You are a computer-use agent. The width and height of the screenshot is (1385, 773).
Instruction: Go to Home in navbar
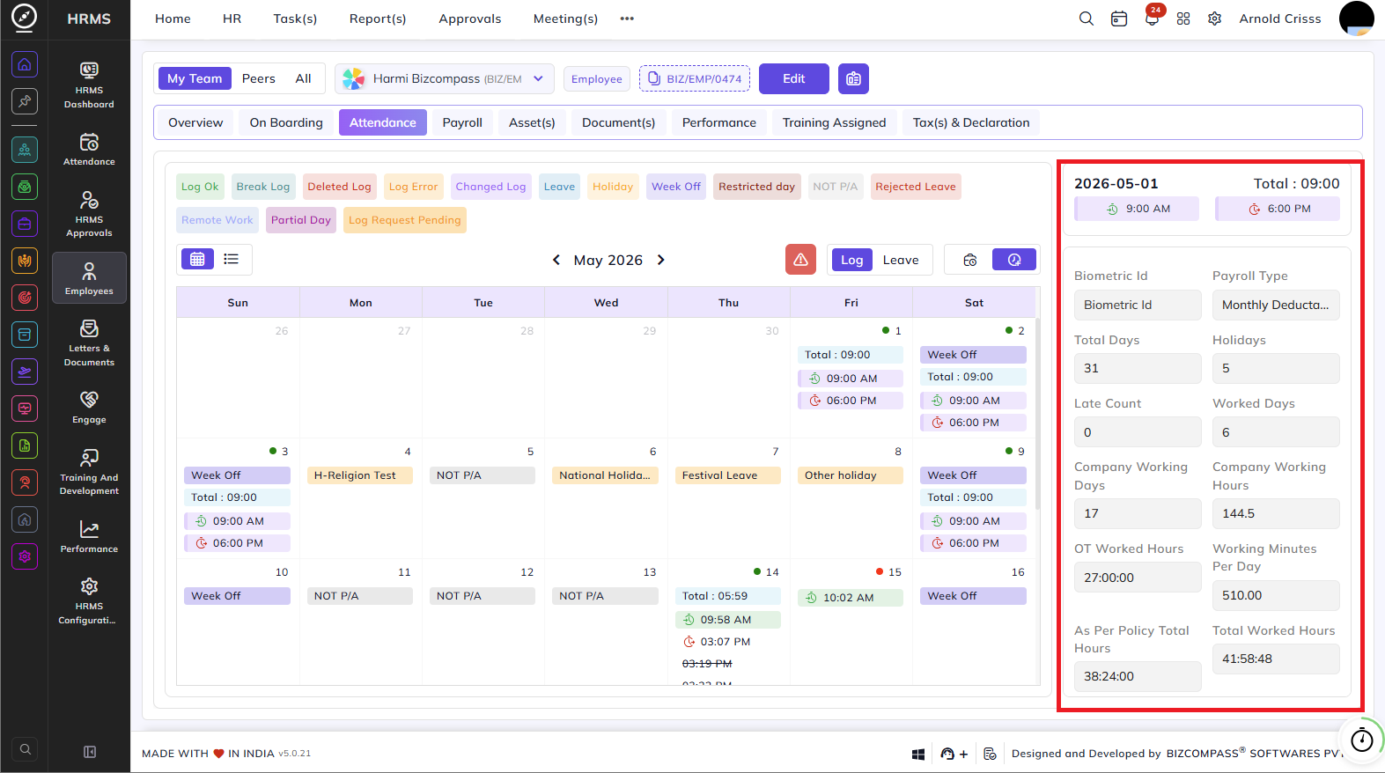(173, 18)
